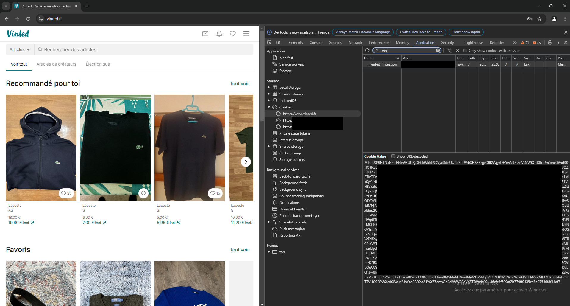Select Articles de créateurs tab
Image resolution: width=570 pixels, height=306 pixels.
tap(56, 64)
